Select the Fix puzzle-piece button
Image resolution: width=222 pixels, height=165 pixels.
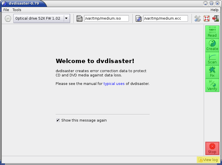pyautogui.click(x=212, y=72)
